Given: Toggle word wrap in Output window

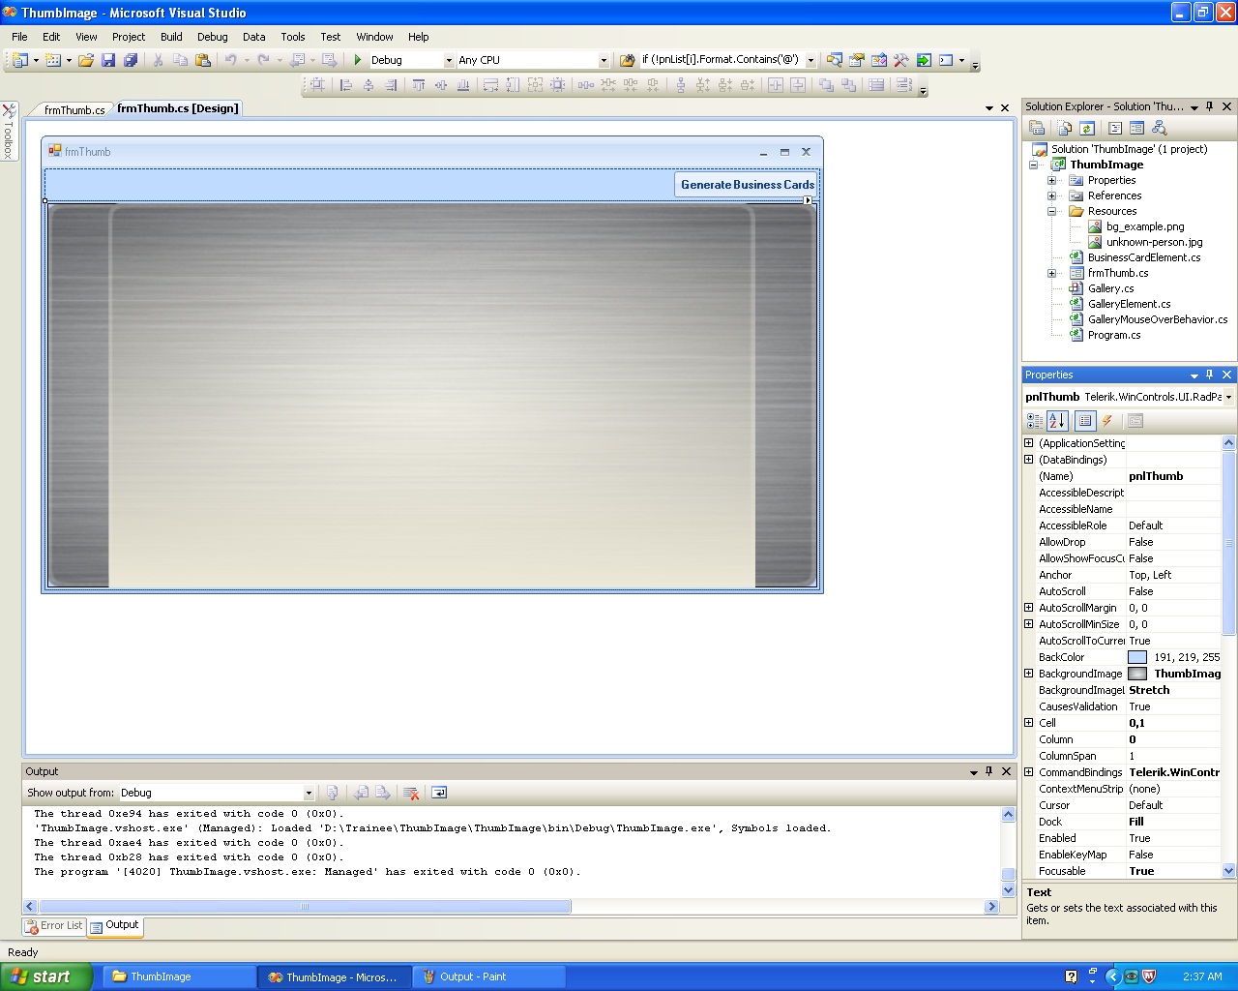Looking at the screenshot, I should 439,793.
